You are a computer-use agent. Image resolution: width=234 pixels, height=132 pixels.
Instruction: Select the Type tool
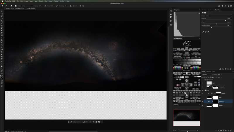[2, 59]
